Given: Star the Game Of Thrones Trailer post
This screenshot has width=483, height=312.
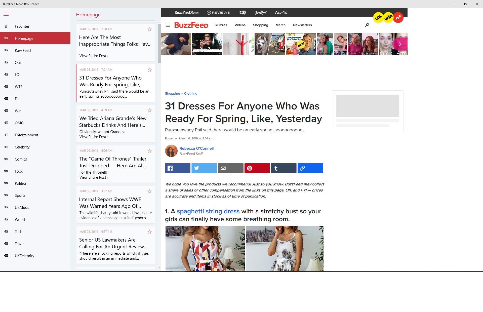Looking at the screenshot, I should coord(150,151).
